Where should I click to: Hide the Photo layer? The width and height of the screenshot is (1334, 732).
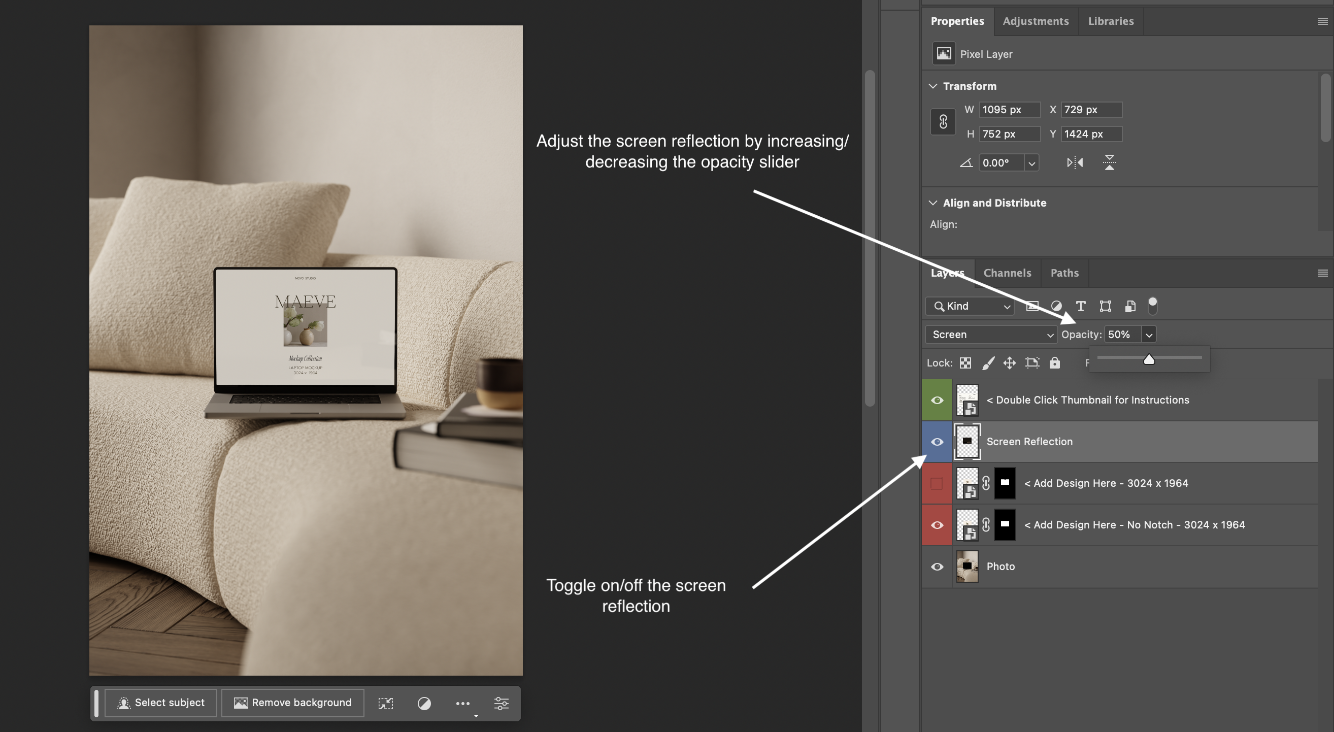click(937, 566)
